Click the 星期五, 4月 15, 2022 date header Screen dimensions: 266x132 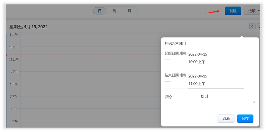click(x=29, y=27)
